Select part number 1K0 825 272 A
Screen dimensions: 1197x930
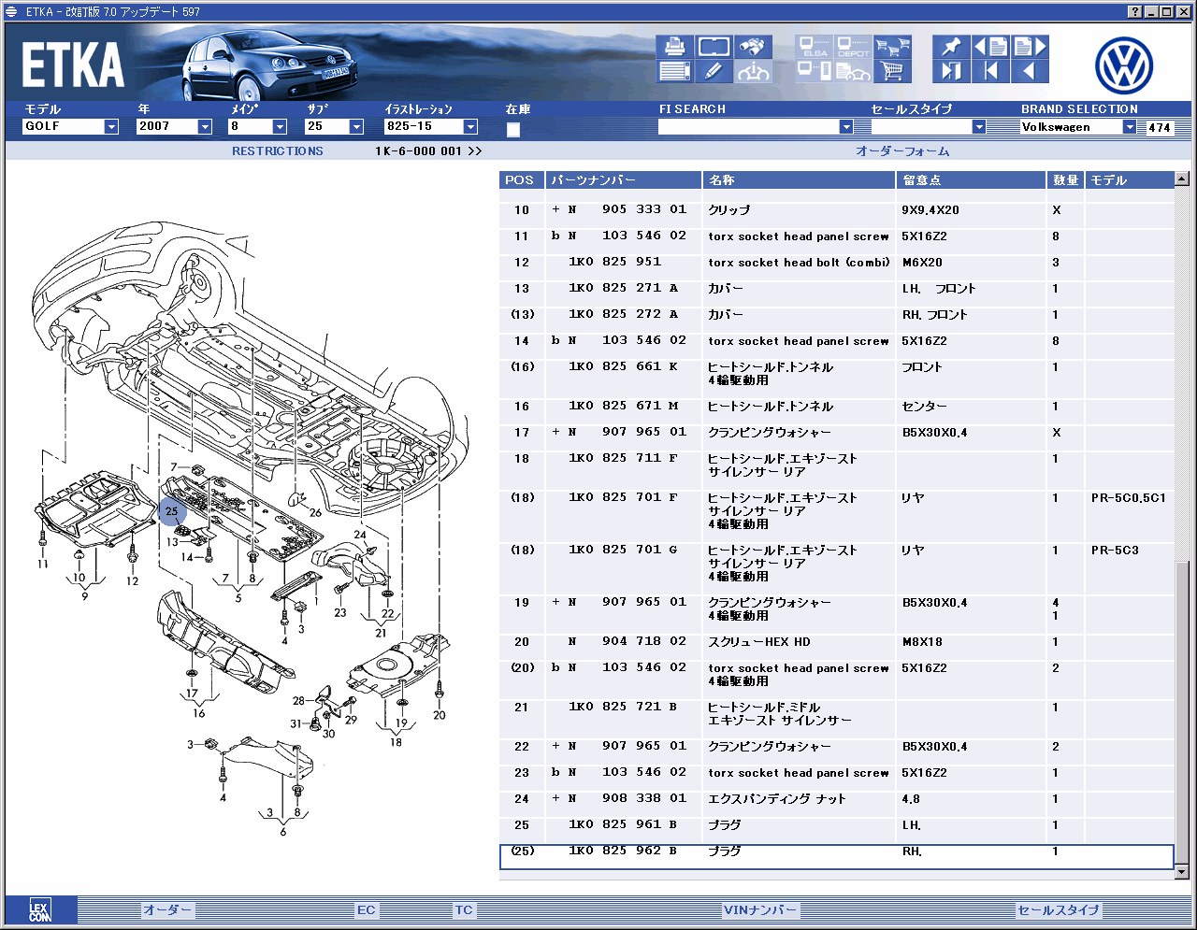click(x=624, y=315)
